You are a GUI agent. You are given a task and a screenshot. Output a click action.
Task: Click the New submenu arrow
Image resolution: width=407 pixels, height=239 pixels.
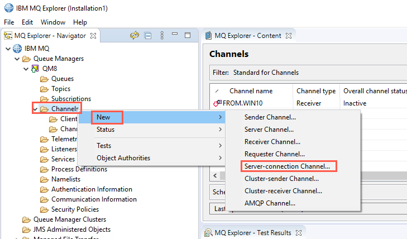[x=220, y=117]
